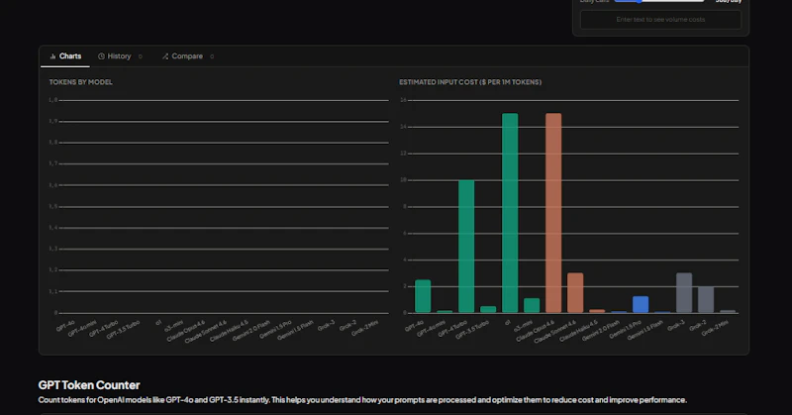Open the History tab
The height and width of the screenshot is (415, 792).
click(119, 56)
